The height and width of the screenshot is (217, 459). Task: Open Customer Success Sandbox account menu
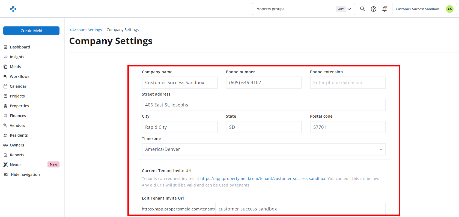[417, 9]
